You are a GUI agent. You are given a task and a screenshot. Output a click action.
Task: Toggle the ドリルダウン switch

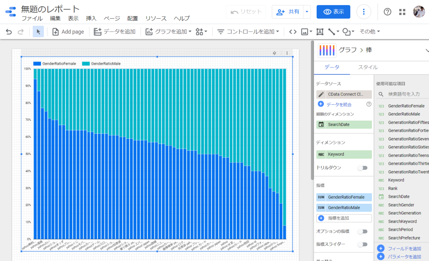click(x=363, y=167)
